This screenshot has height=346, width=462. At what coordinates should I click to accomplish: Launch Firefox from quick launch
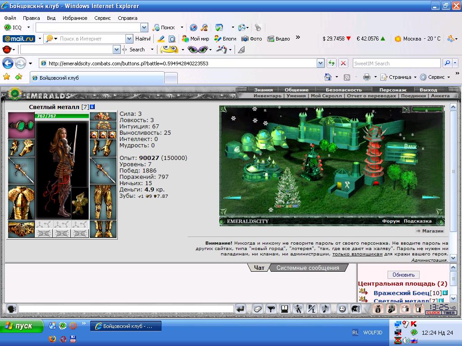pyautogui.click(x=52, y=339)
